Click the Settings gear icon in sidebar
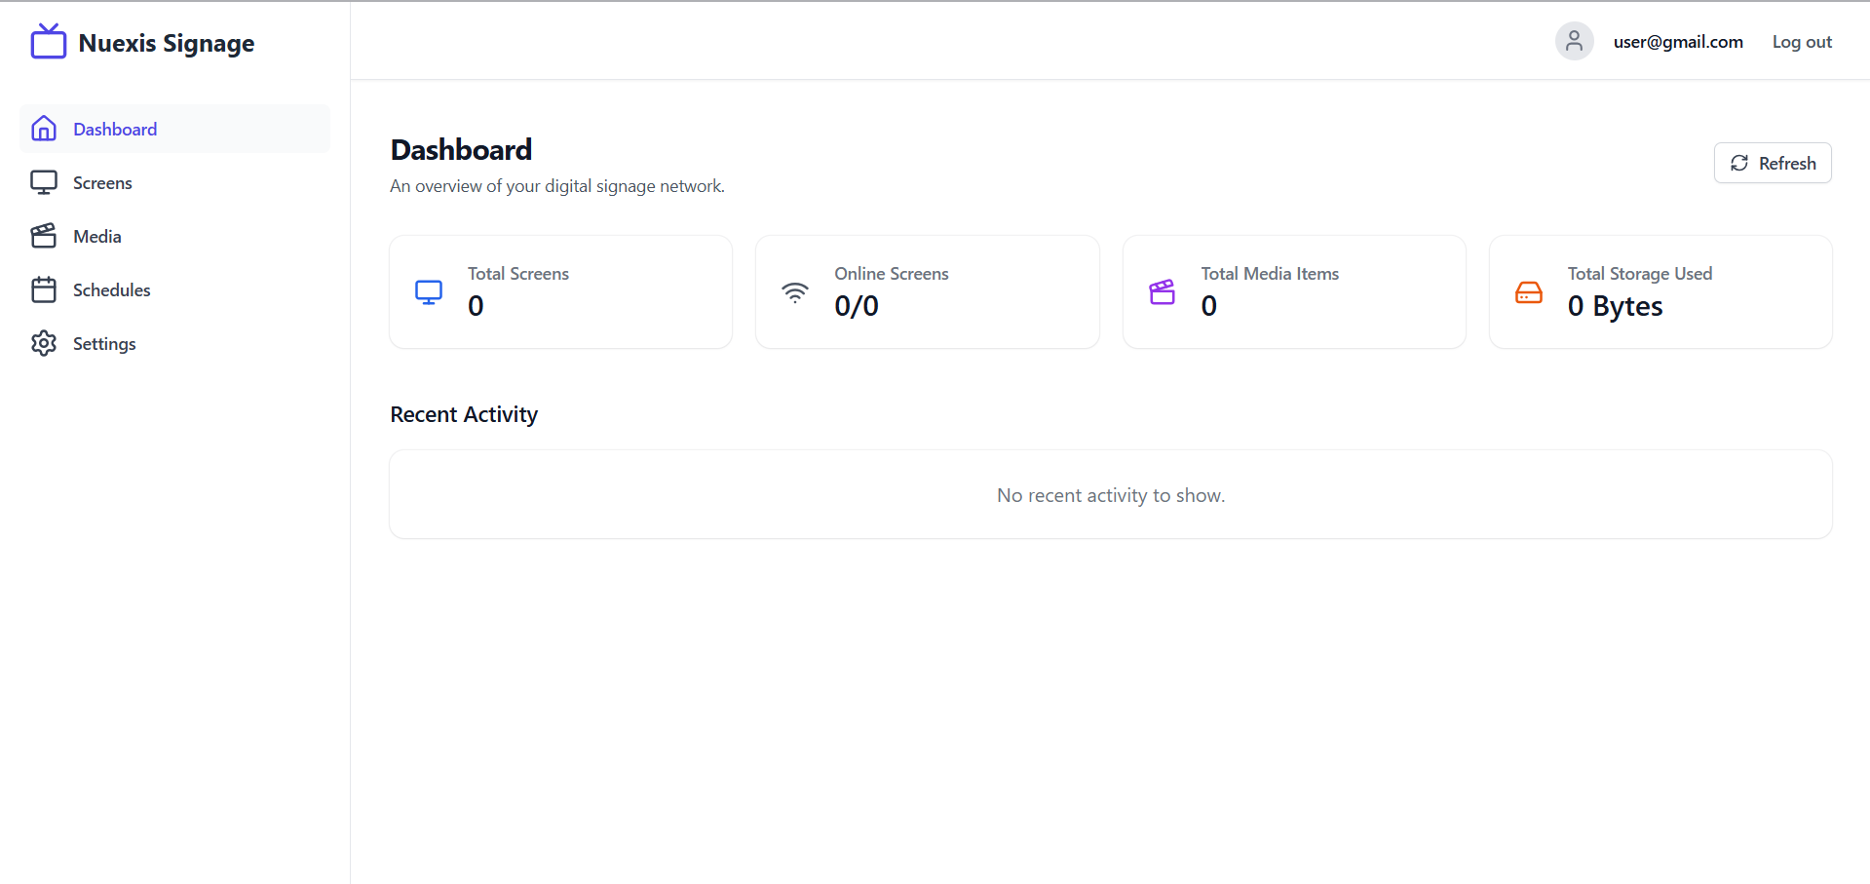Image resolution: width=1870 pixels, height=884 pixels. tap(44, 343)
